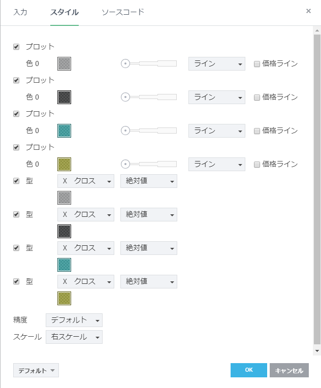Click the scrollbar down arrow
The width and height of the screenshot is (321, 388).
317,350
